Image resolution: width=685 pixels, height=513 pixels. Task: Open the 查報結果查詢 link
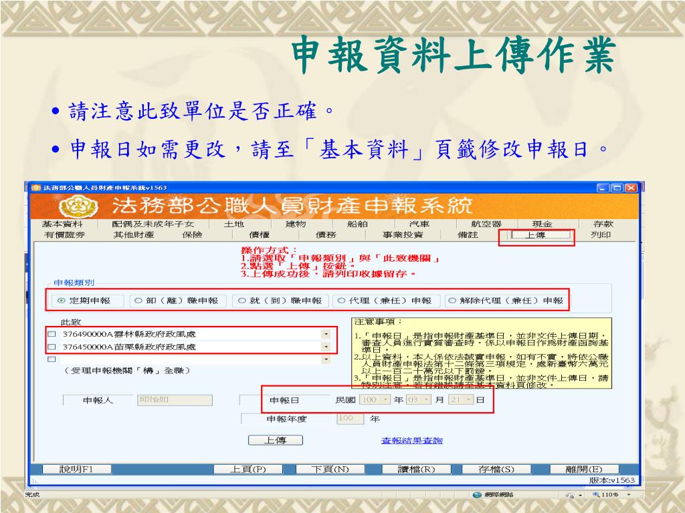(412, 441)
